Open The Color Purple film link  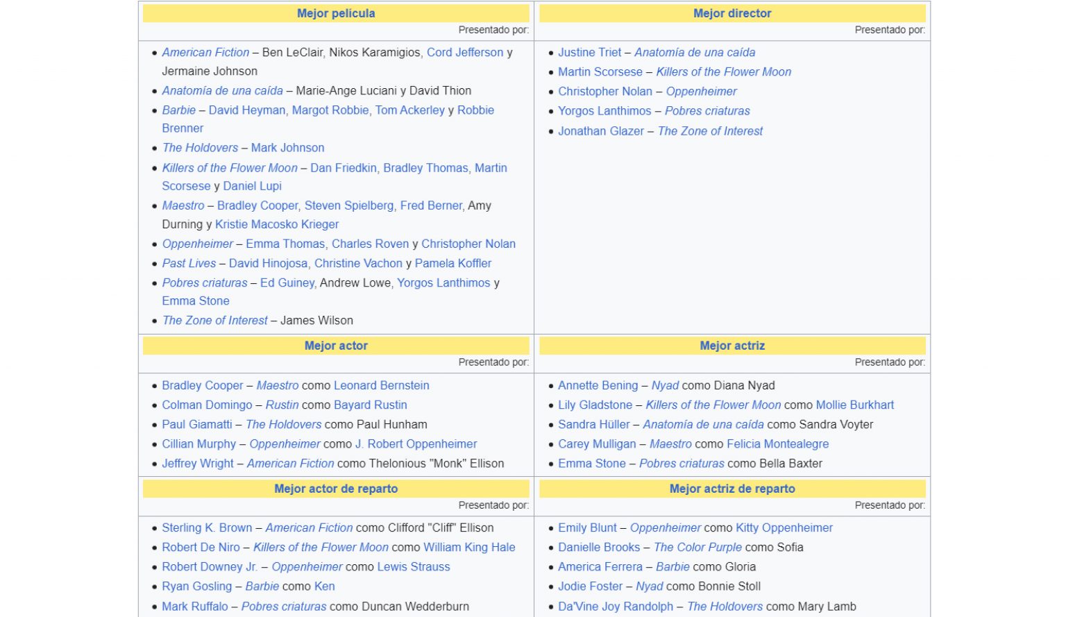pos(698,547)
